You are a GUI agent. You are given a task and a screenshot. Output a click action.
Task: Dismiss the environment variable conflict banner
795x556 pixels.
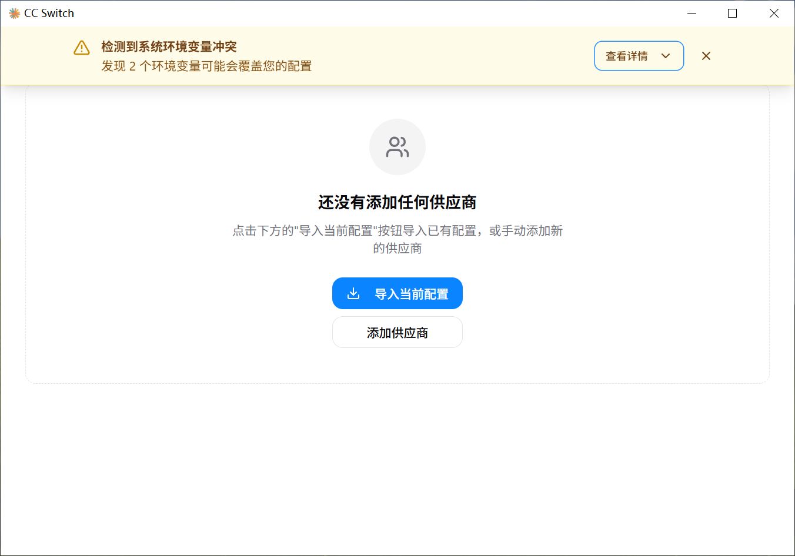[x=706, y=56]
